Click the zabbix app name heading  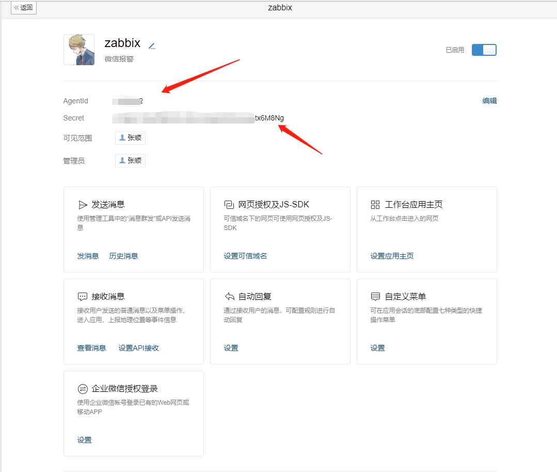[122, 43]
